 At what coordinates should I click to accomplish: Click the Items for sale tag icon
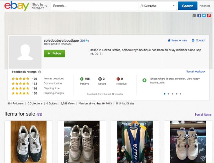pos(169,41)
